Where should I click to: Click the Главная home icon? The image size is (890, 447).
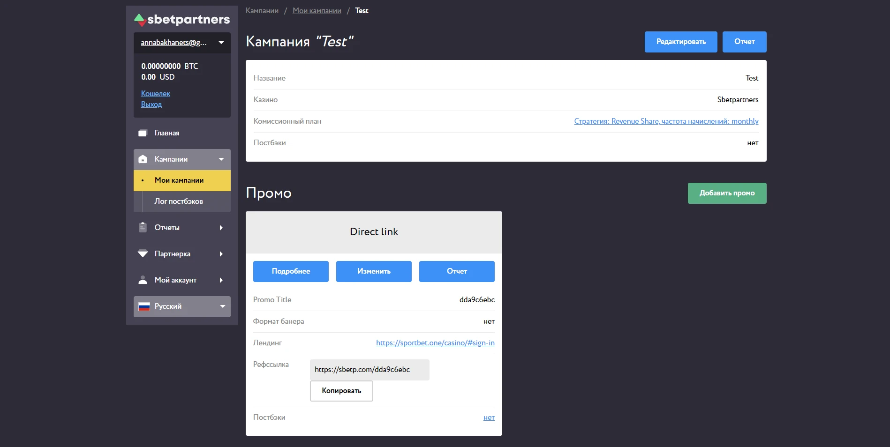tap(143, 133)
